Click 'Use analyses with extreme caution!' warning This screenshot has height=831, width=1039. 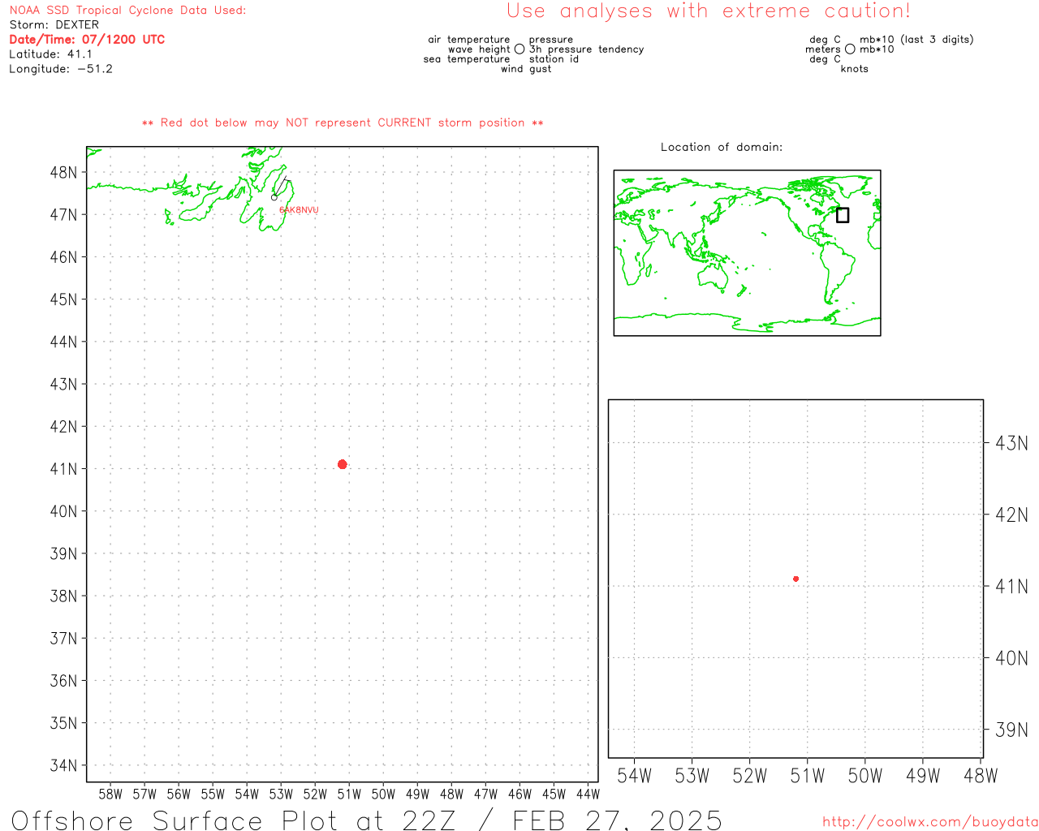(709, 11)
